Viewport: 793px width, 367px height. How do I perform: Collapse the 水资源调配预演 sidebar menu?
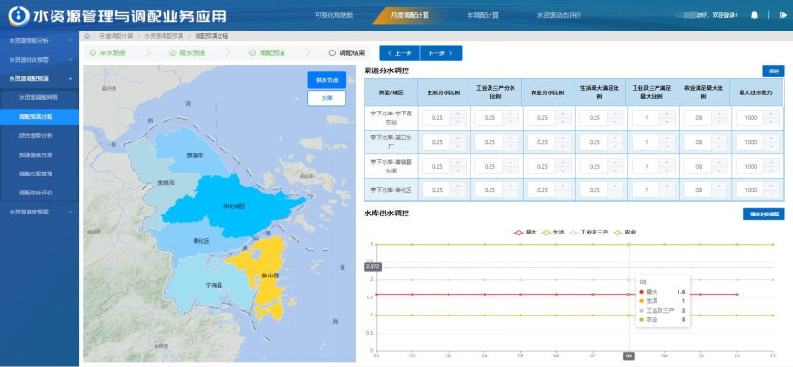pos(39,78)
